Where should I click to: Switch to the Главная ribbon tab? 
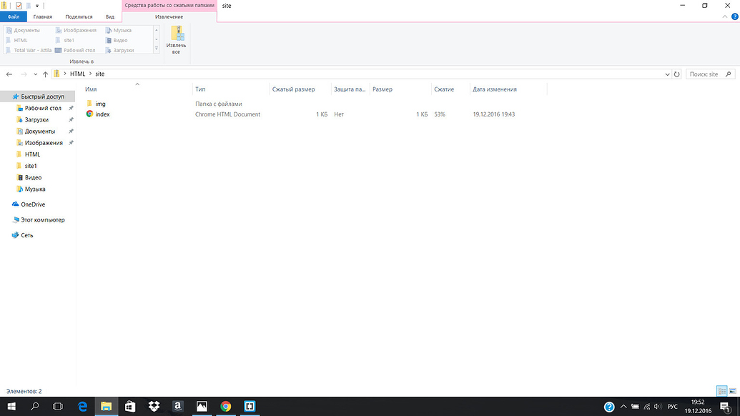tap(42, 16)
